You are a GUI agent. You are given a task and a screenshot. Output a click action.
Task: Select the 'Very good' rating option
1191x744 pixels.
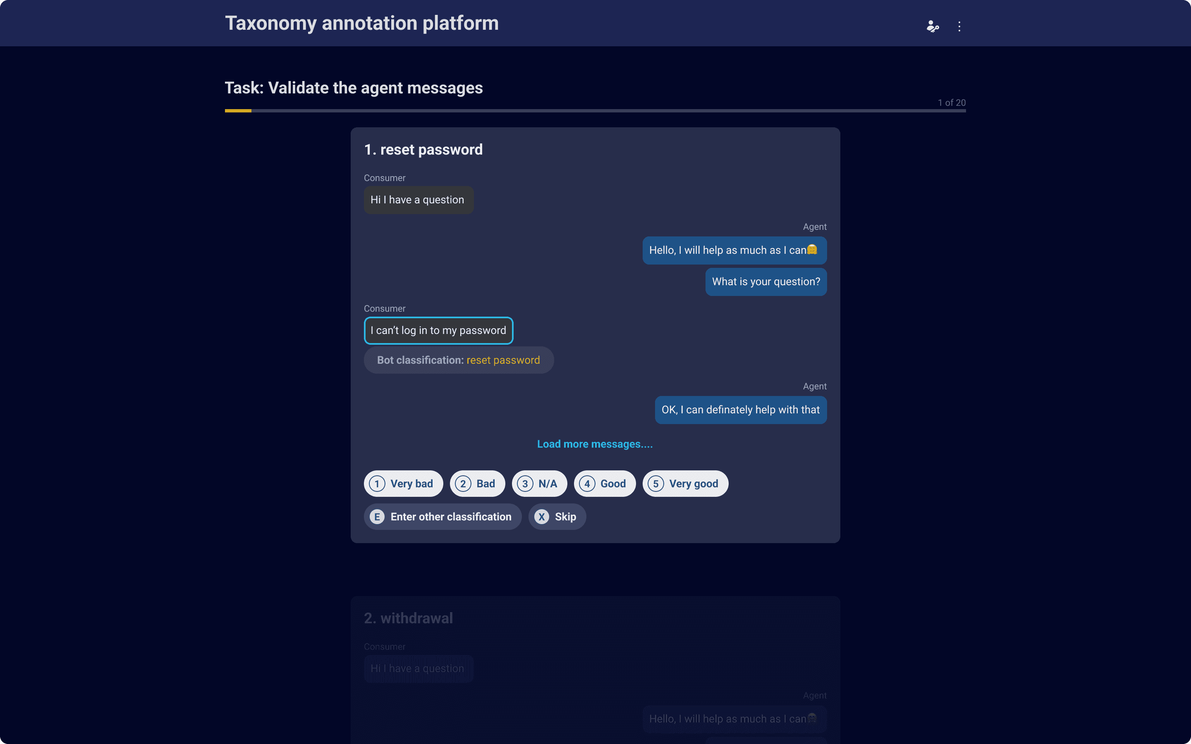685,483
